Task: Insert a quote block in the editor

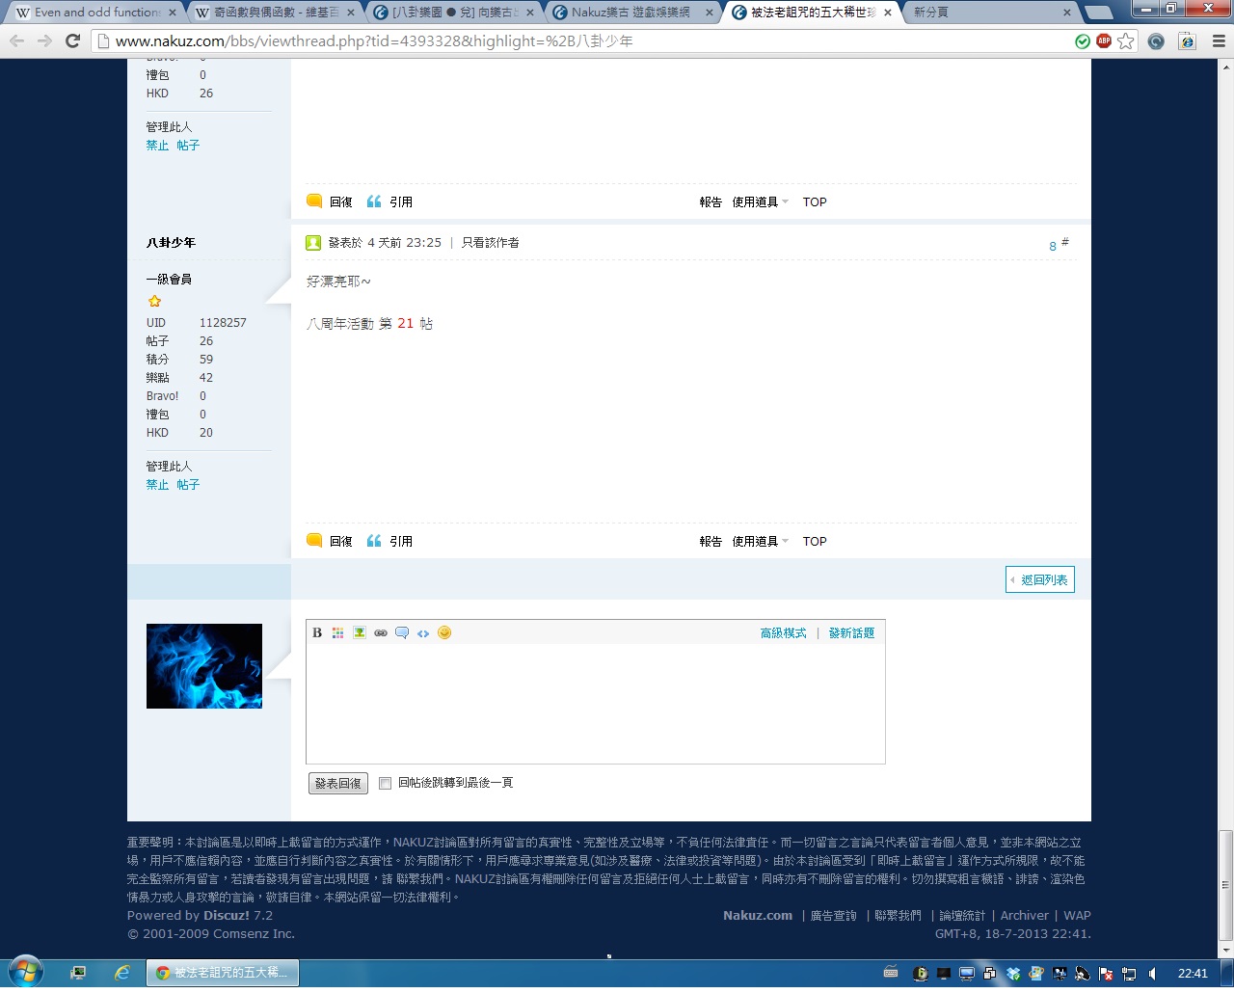Action: pos(402,633)
